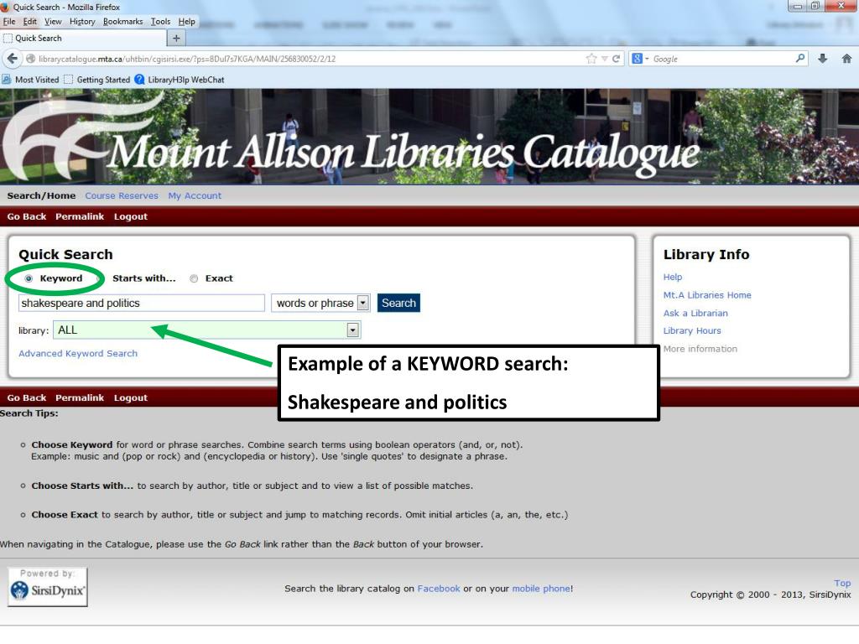Open the View menu
This screenshot has height=644, width=859.
[x=53, y=21]
